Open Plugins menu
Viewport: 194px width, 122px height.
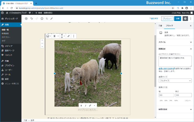11,66
